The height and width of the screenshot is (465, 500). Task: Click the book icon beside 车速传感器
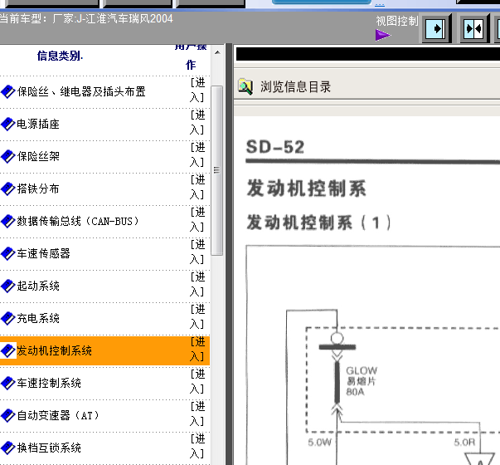coord(8,253)
